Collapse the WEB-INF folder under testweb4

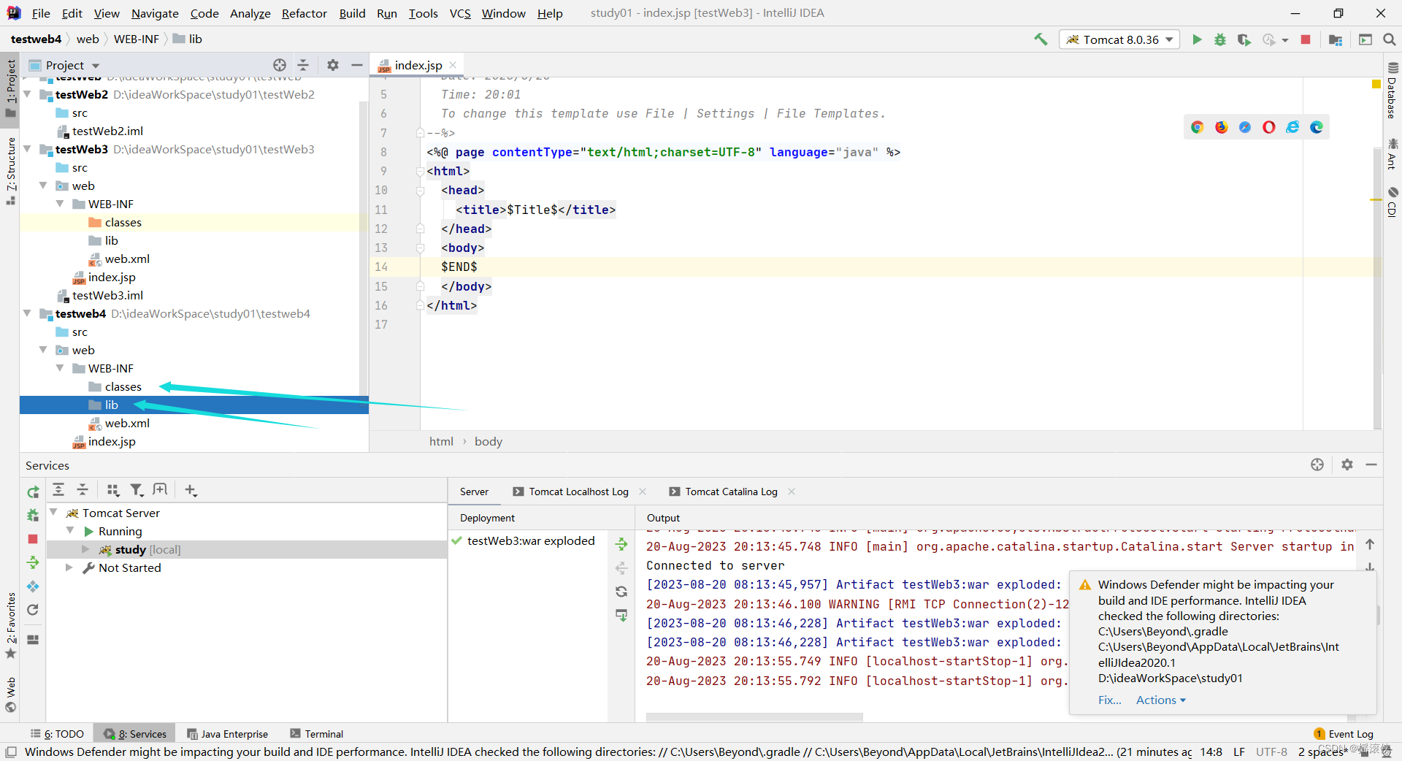(60, 368)
